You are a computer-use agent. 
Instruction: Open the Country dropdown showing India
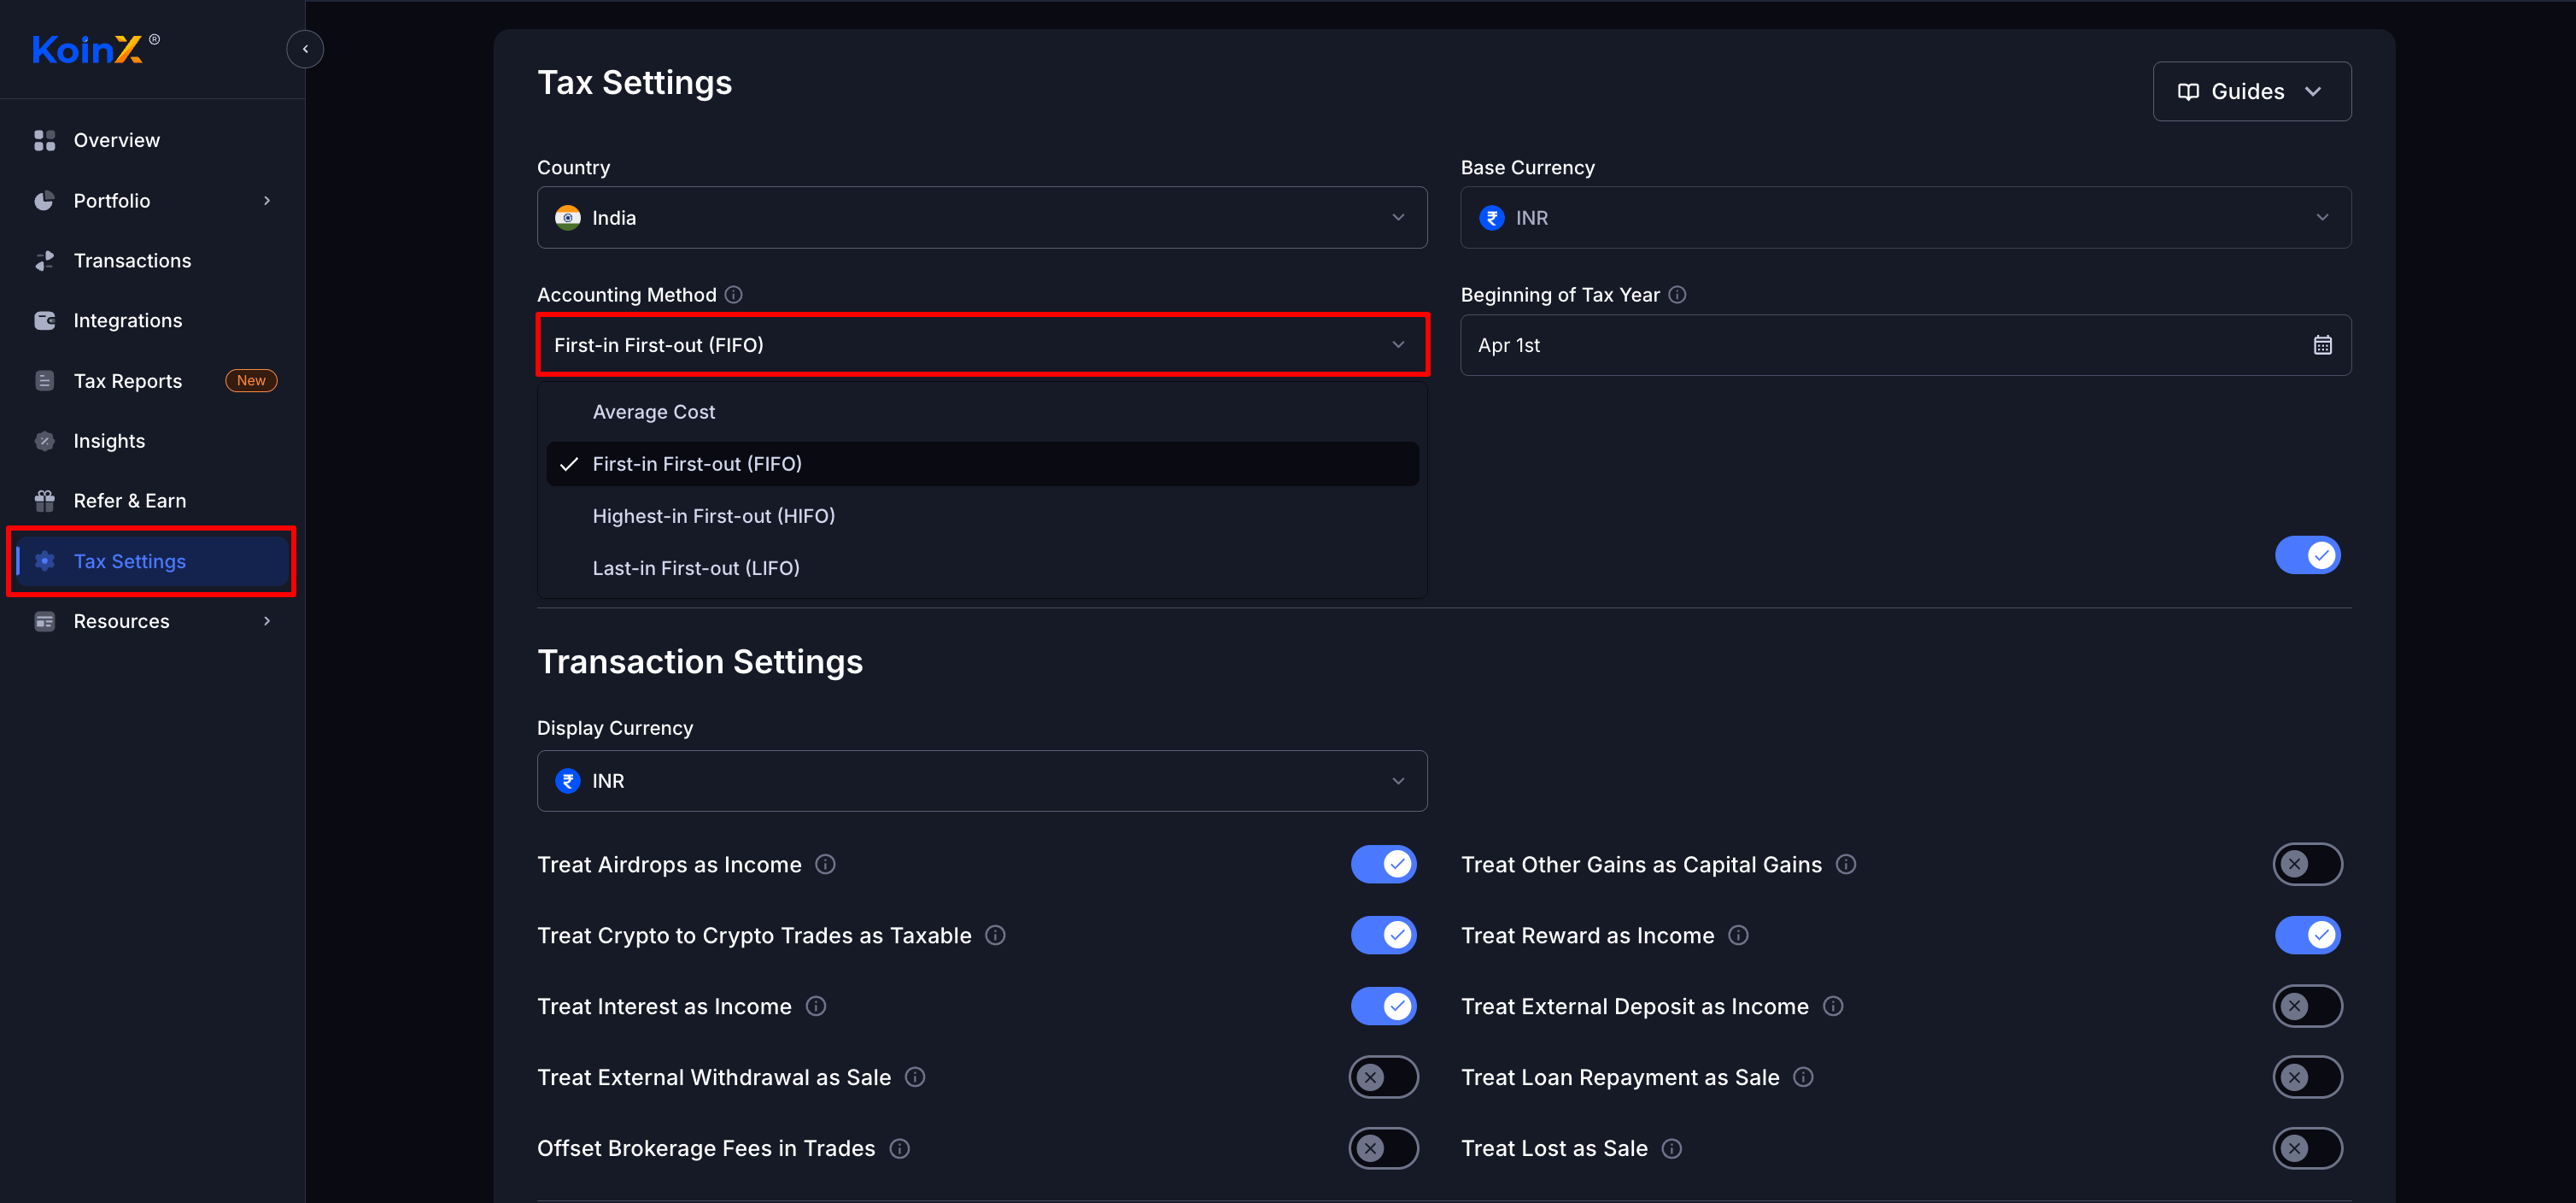[x=981, y=218]
